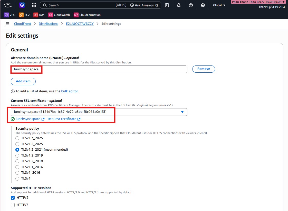The image size is (288, 211).
Task: Open the settings gear icon
Action: point(203,5)
